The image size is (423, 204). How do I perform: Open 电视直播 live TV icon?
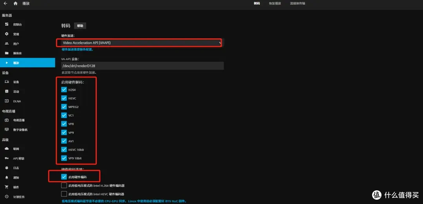tap(7, 120)
